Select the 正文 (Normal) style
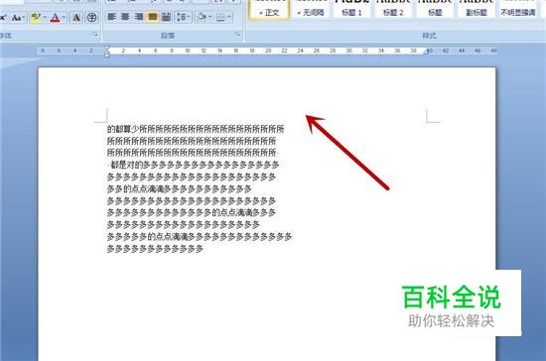 point(269,9)
